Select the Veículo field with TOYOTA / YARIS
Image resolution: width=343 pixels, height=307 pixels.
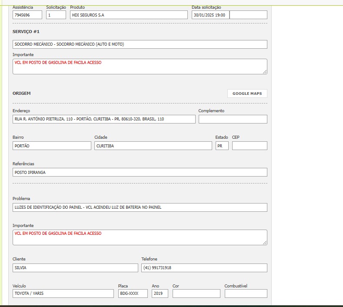tap(63, 294)
